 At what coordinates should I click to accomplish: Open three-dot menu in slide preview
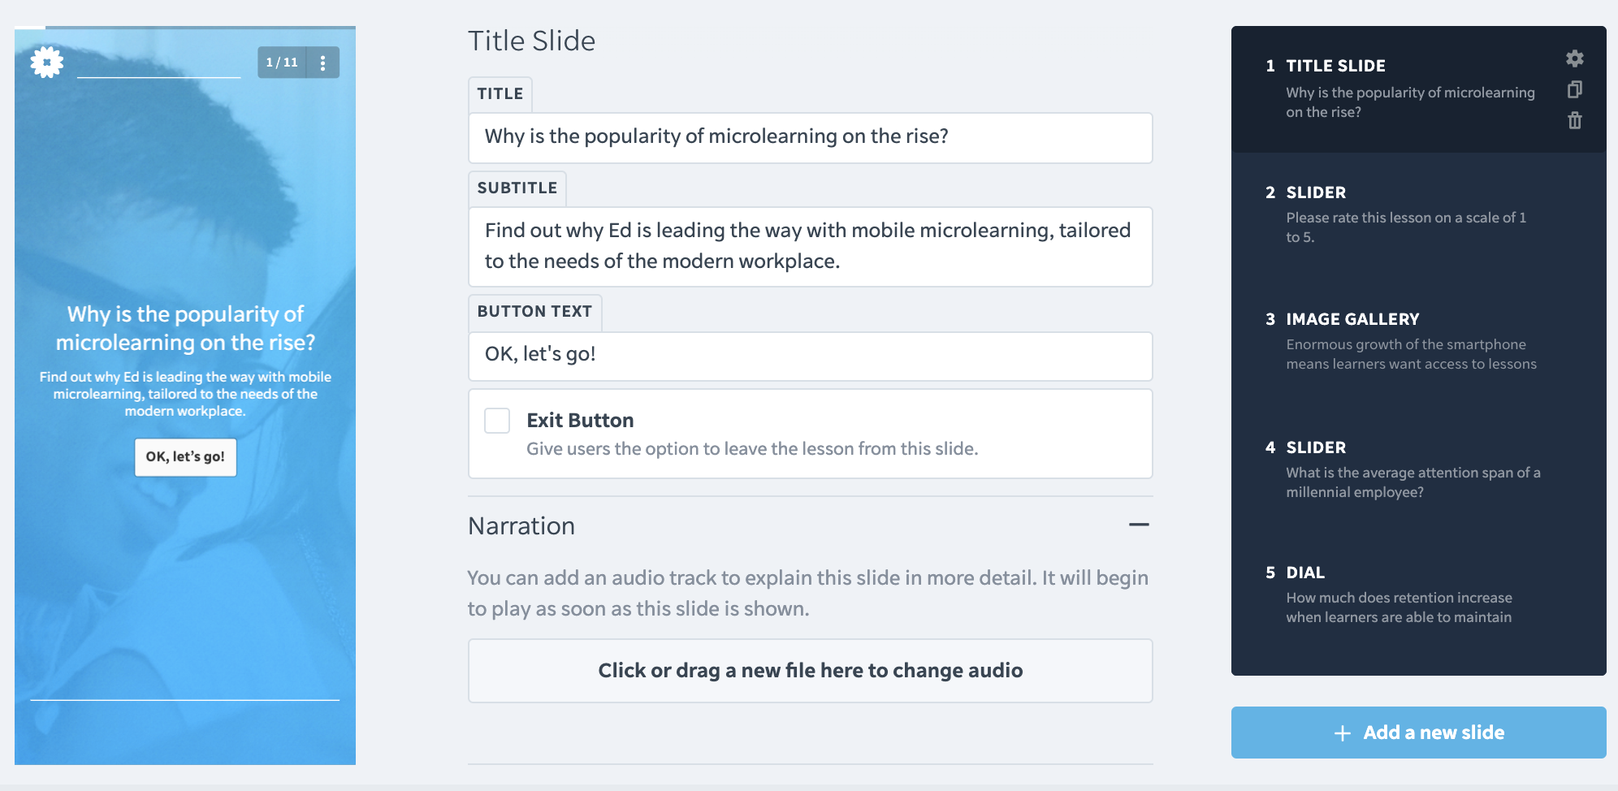(x=323, y=63)
